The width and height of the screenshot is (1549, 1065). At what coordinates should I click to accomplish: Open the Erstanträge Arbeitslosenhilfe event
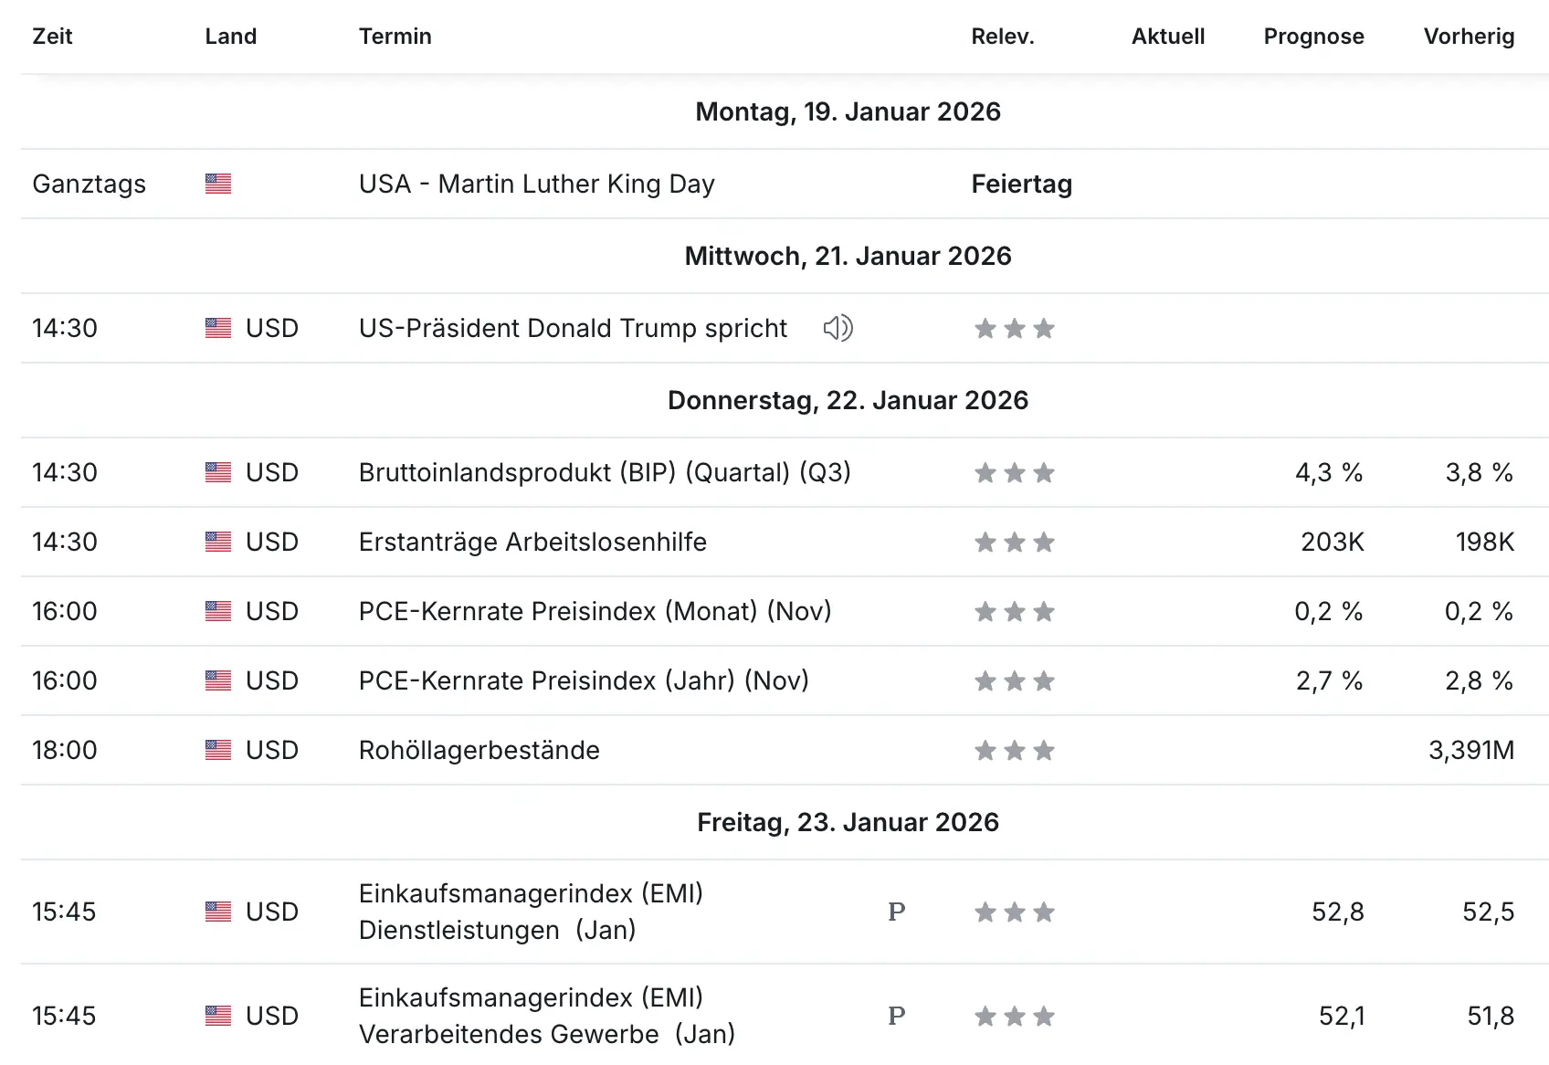pos(532,542)
